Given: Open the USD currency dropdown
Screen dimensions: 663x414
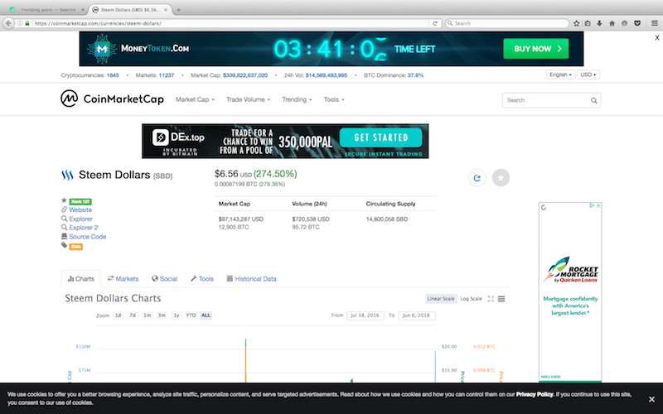Looking at the screenshot, I should click(x=588, y=75).
